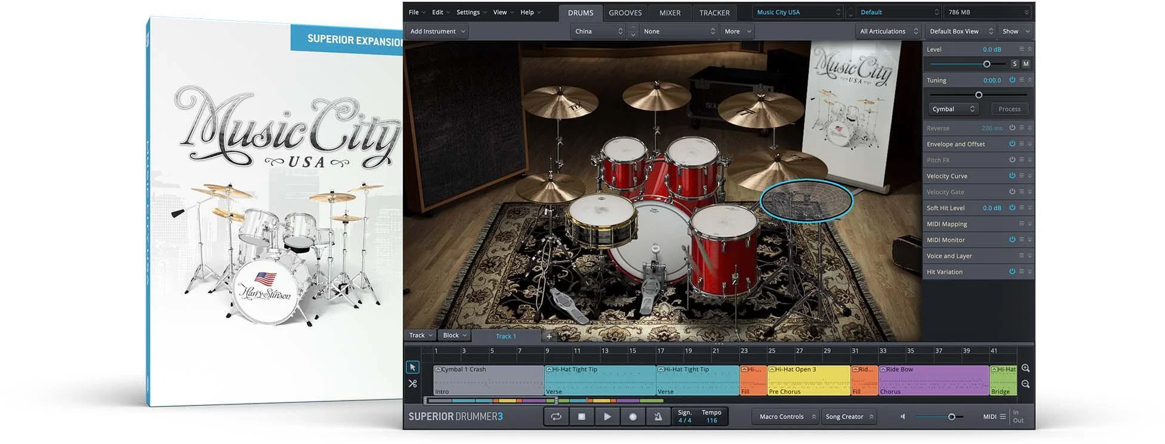Click the master volume speaker icon
Image resolution: width=1165 pixels, height=444 pixels.
point(903,417)
